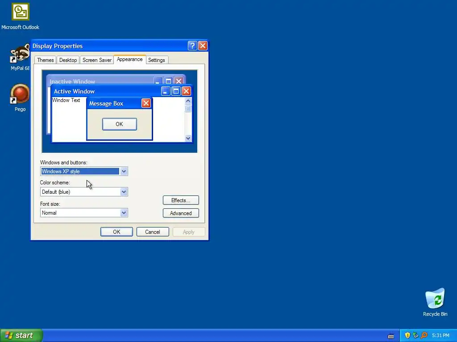Viewport: 457px width, 342px height.
Task: Click the Active Window preview close icon
Action: [x=186, y=91]
